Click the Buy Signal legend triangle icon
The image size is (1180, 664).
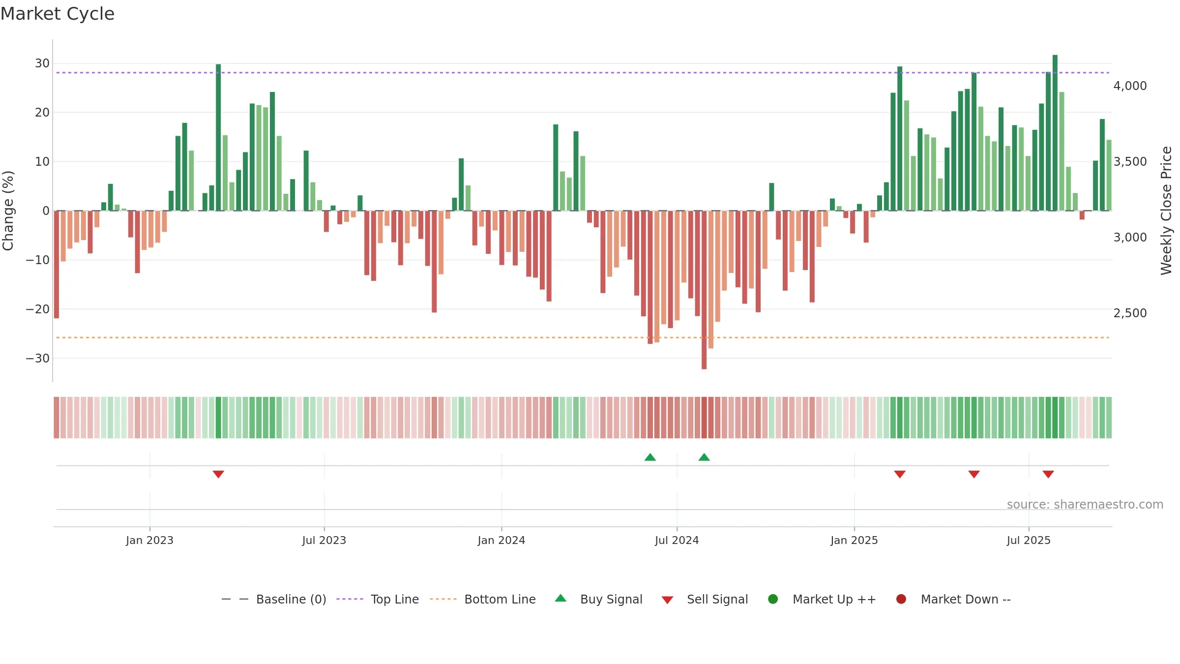click(560, 598)
